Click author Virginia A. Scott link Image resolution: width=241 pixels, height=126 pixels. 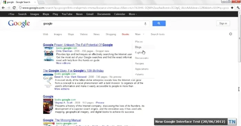coord(63,103)
